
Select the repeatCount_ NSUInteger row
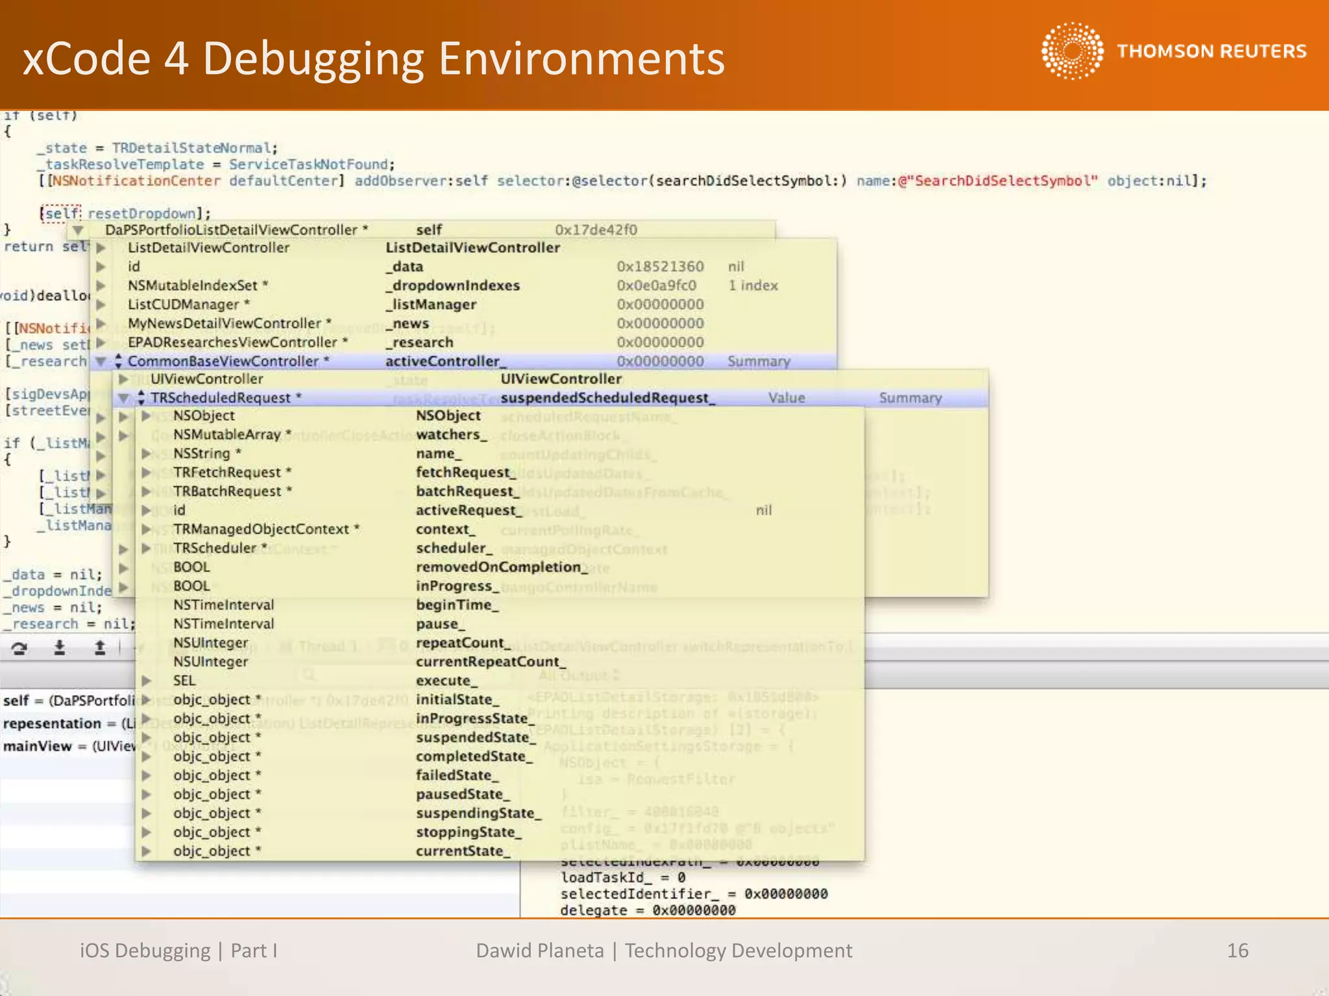500,643
